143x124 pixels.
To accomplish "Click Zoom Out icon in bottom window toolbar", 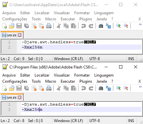I will [126, 88].
